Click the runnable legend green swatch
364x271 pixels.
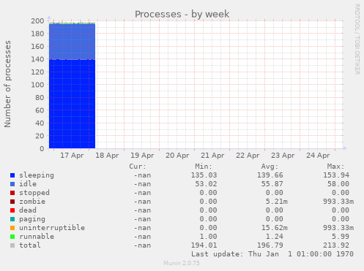click(12, 237)
